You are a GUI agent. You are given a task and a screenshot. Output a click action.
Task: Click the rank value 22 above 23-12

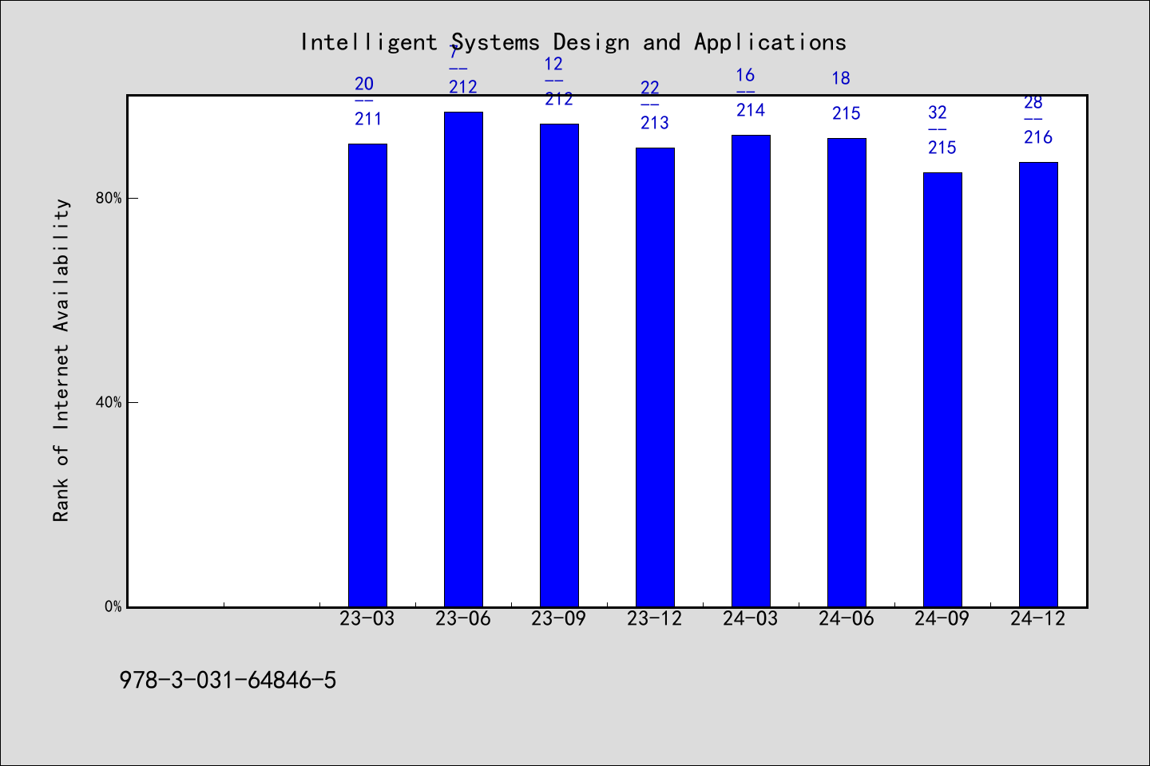coord(650,88)
